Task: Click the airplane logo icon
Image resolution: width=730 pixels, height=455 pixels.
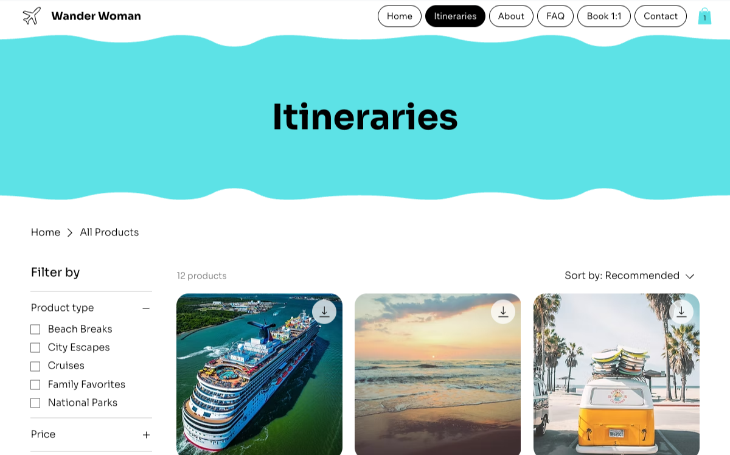Action: (32, 16)
